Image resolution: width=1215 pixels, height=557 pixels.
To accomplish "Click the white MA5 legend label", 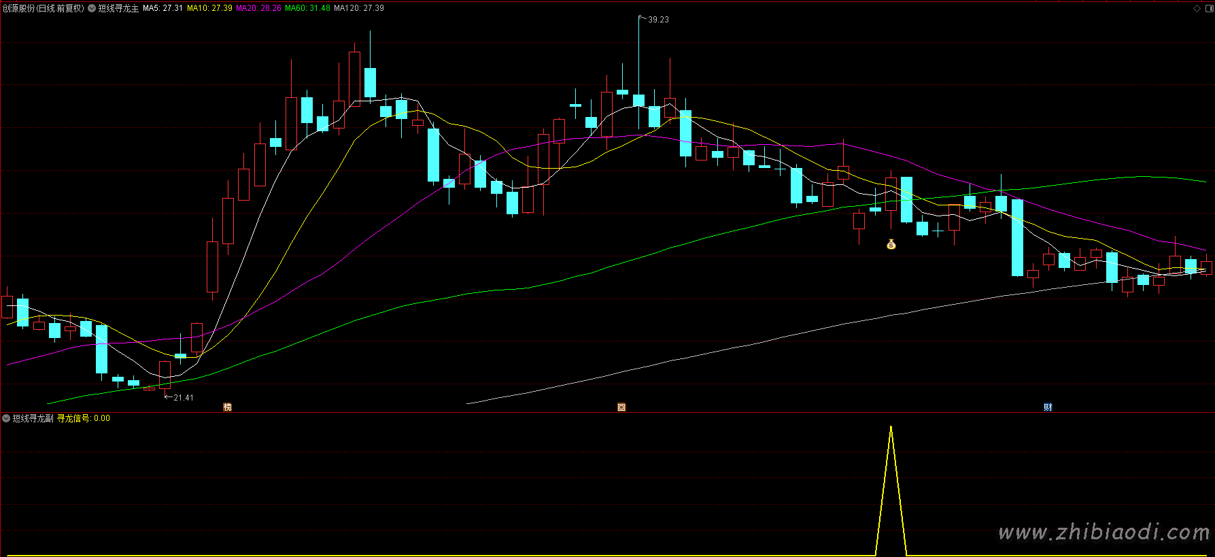I will click(162, 8).
